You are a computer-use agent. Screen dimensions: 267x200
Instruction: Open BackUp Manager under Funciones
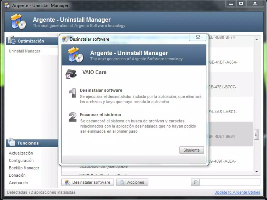24,168
